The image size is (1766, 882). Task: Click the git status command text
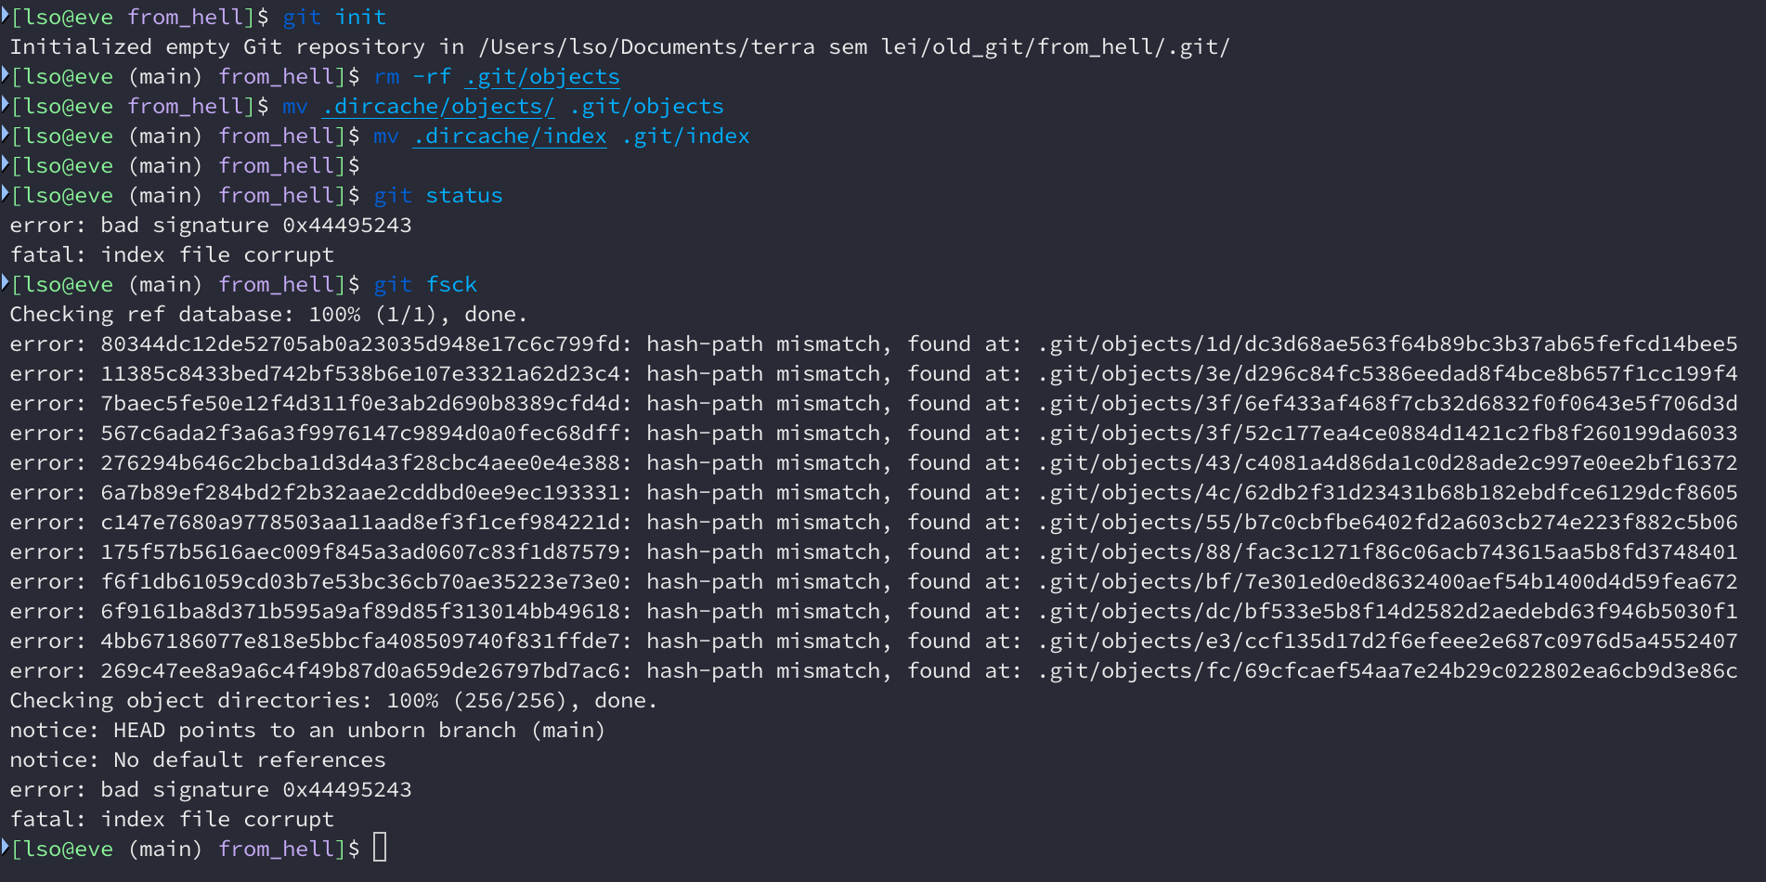(x=437, y=196)
